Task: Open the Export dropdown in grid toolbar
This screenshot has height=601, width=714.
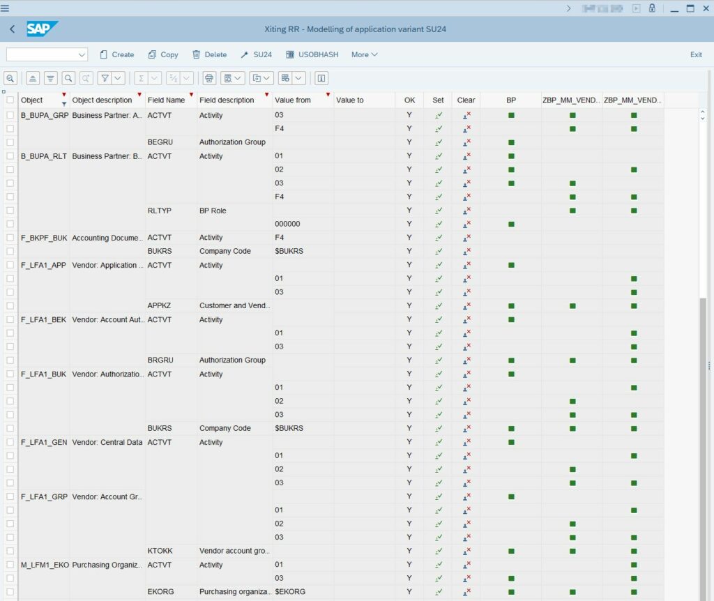Action: [261, 78]
